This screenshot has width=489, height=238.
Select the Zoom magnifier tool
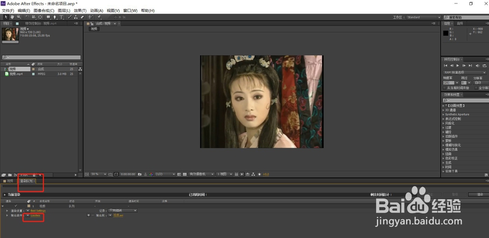pos(19,17)
